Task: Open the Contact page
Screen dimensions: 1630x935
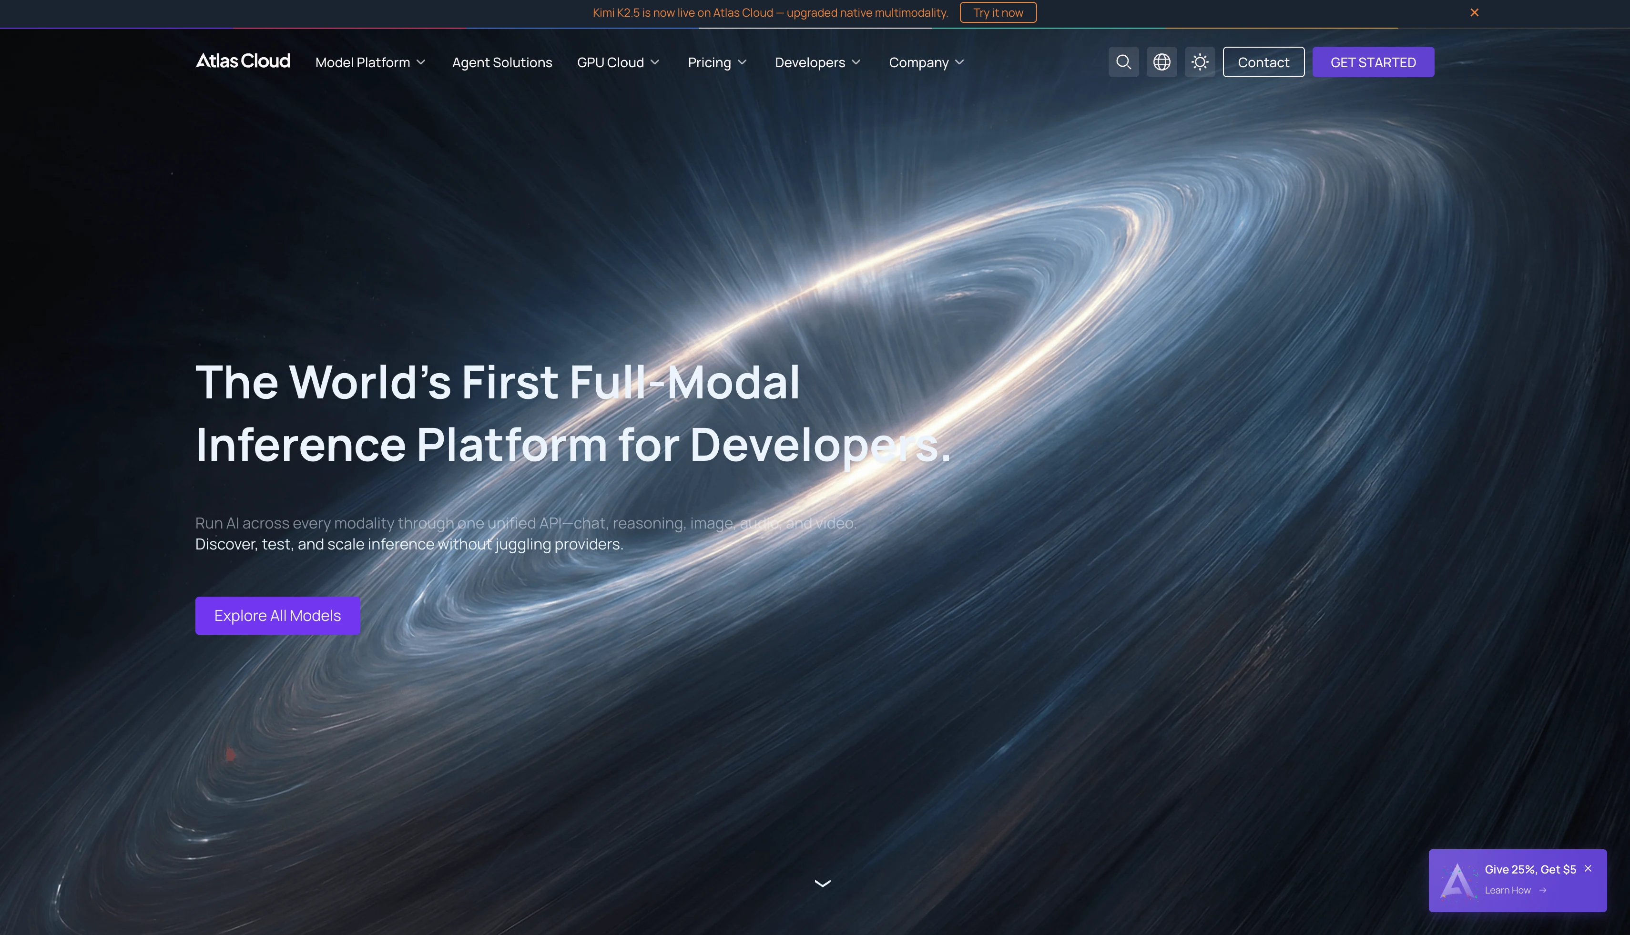Action: (x=1263, y=61)
